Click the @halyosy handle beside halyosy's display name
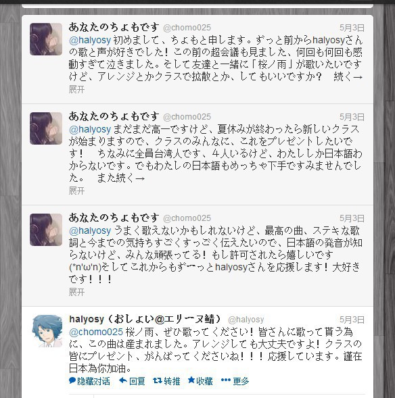The image size is (395, 398). (x=246, y=320)
